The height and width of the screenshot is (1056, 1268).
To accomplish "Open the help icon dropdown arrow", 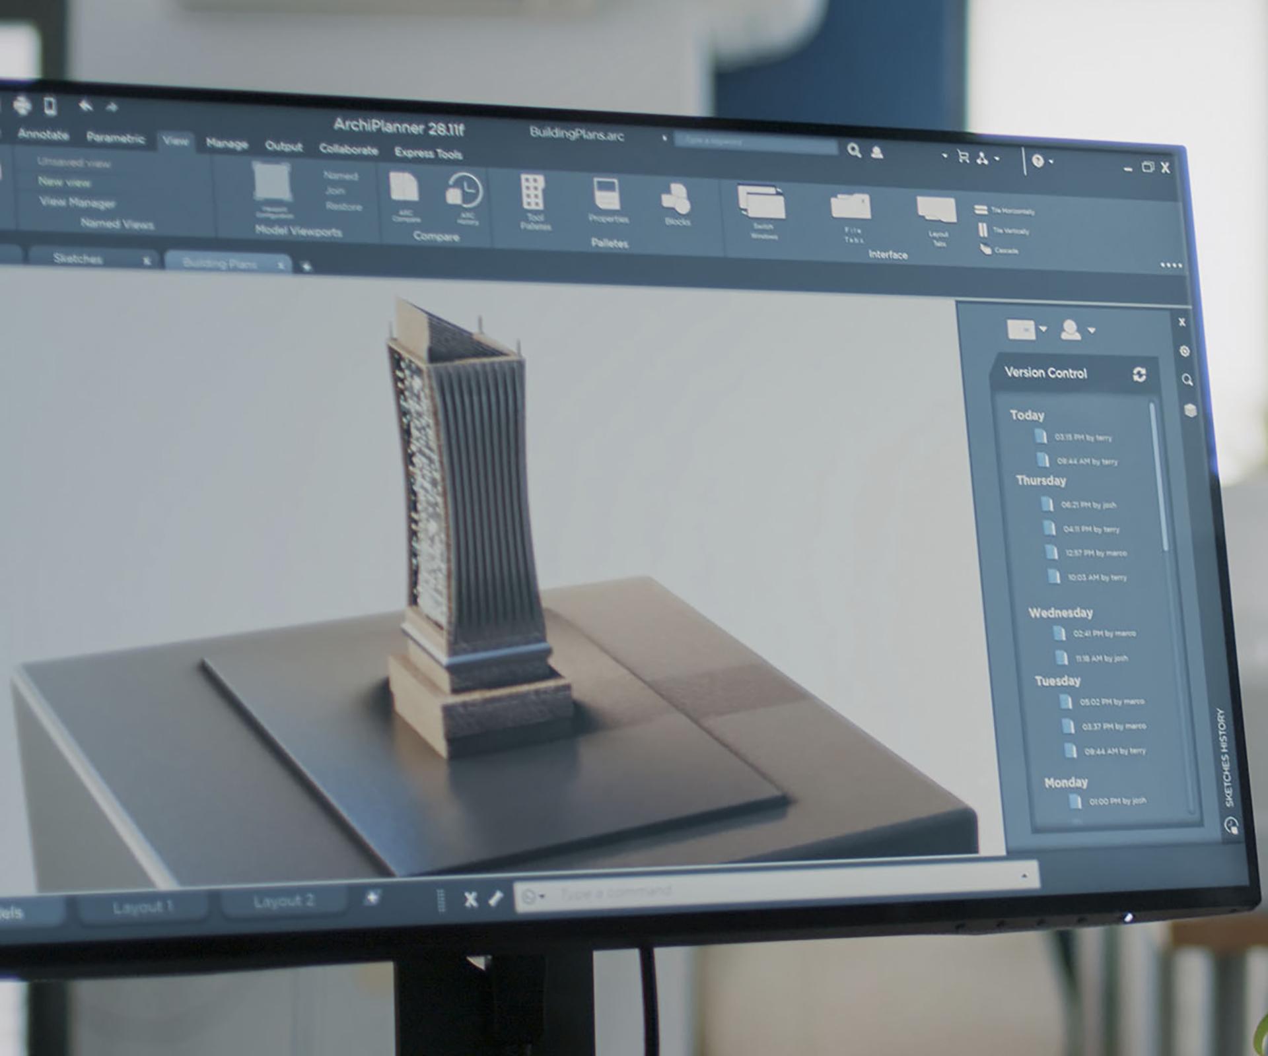I will point(1051,161).
